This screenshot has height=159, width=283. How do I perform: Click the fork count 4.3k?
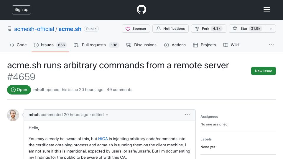coord(217,29)
